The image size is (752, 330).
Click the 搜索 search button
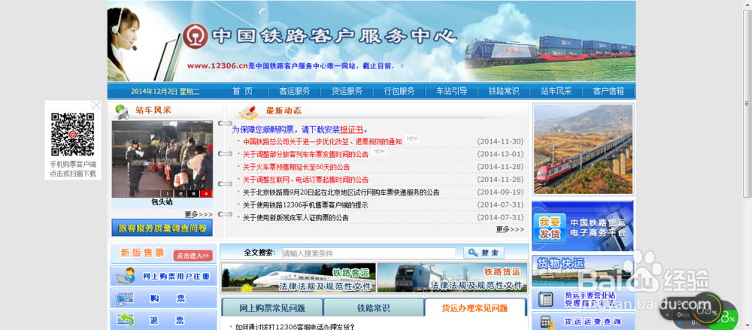tap(484, 253)
